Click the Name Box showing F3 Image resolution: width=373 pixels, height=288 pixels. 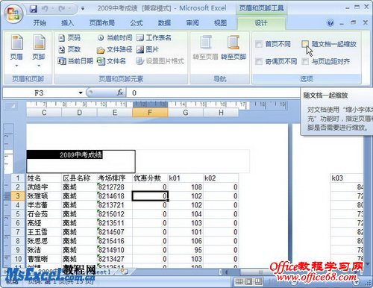(39, 93)
